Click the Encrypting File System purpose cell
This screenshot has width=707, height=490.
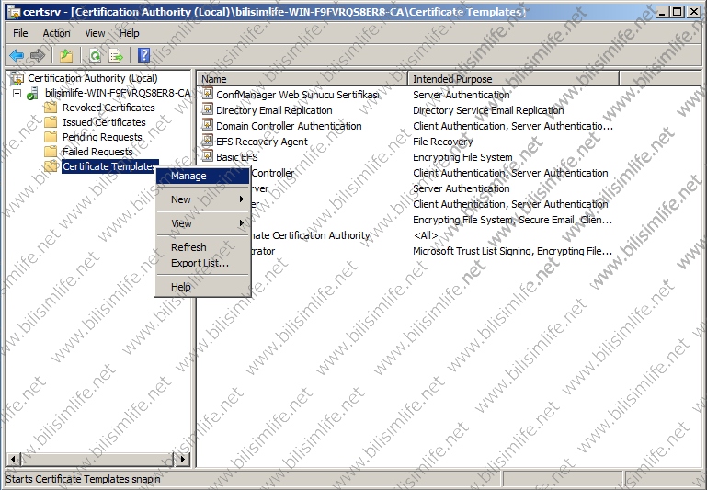462,157
